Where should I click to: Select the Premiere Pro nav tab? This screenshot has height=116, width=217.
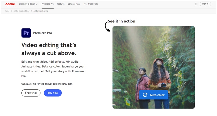click(48, 4)
